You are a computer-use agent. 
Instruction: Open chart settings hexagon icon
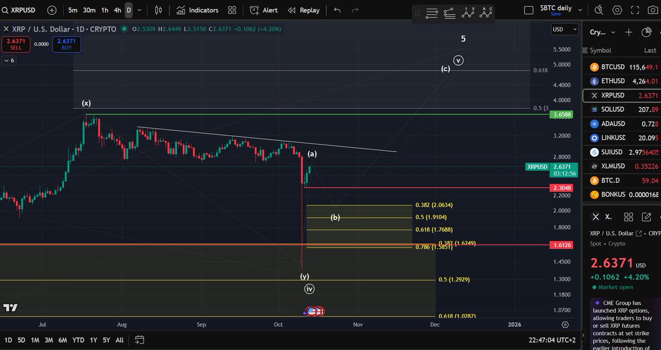pos(617,10)
